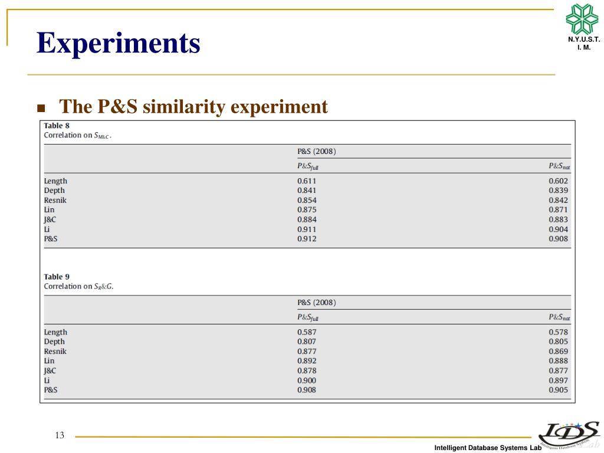Click the "P&S (2008)" header in Table 9

pyautogui.click(x=317, y=303)
